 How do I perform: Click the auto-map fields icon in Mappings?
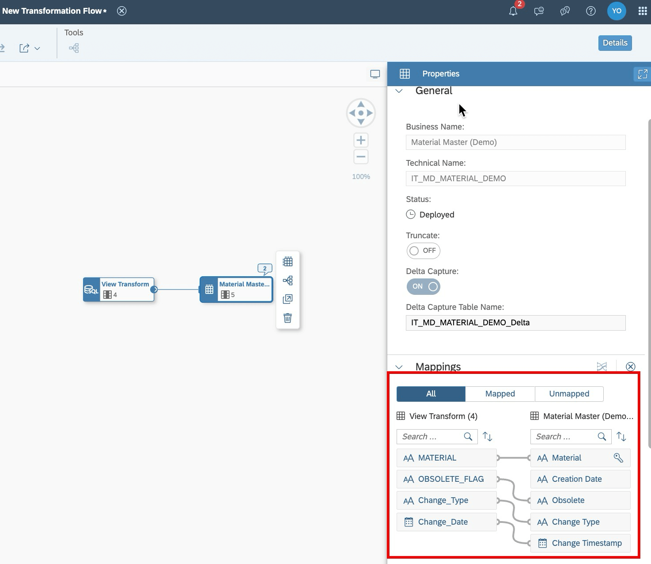tap(602, 366)
